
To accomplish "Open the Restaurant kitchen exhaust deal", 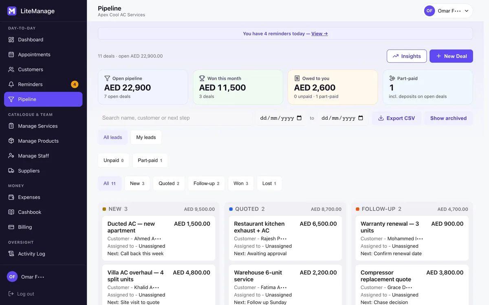I will point(285,238).
